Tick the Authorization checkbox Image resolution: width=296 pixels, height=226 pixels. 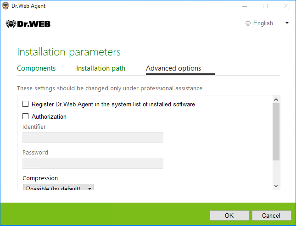(x=26, y=116)
